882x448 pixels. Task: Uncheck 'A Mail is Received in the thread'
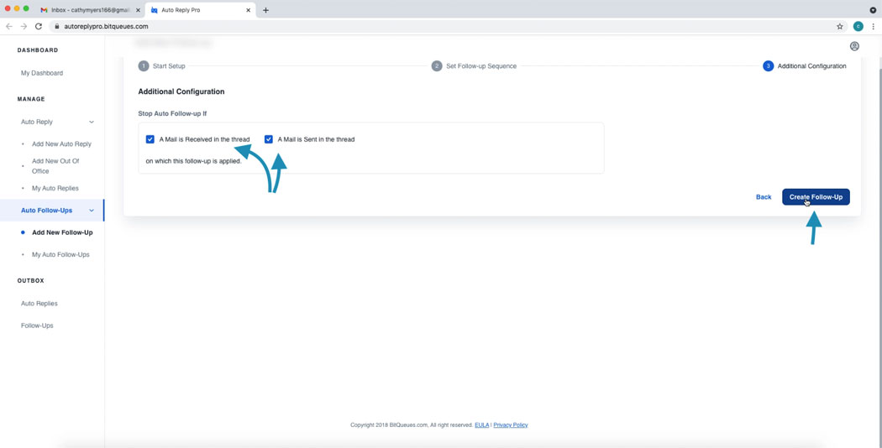point(150,139)
